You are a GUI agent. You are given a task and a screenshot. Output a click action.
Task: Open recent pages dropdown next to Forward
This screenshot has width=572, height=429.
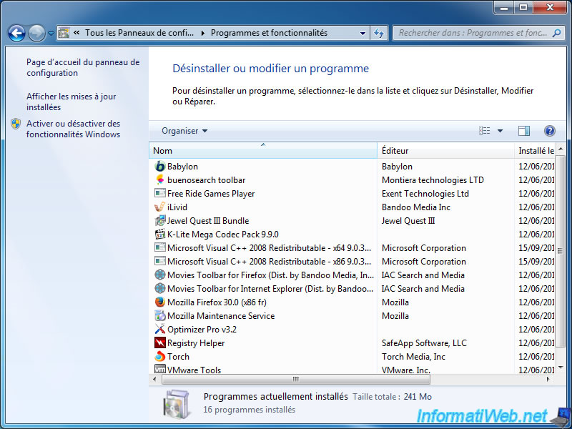[51, 34]
